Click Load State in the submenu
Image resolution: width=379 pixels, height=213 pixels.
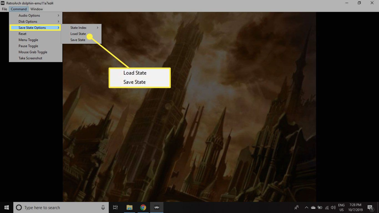[x=81, y=34]
